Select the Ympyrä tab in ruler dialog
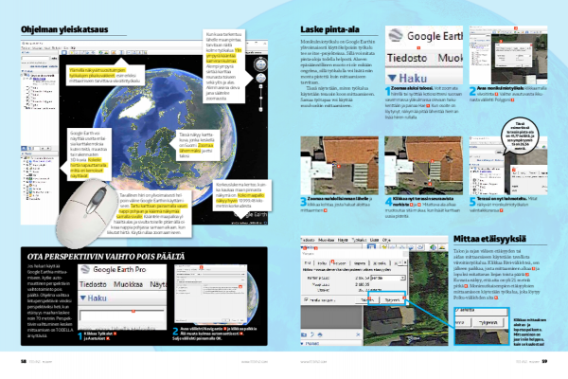The image size is (568, 379). pyautogui.click(x=360, y=262)
